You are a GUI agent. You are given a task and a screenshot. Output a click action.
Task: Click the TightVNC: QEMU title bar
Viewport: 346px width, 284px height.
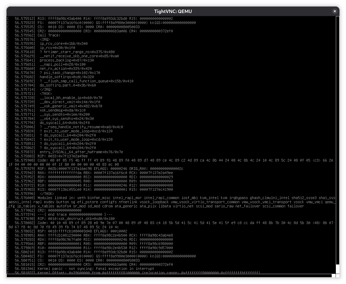(x=173, y=11)
